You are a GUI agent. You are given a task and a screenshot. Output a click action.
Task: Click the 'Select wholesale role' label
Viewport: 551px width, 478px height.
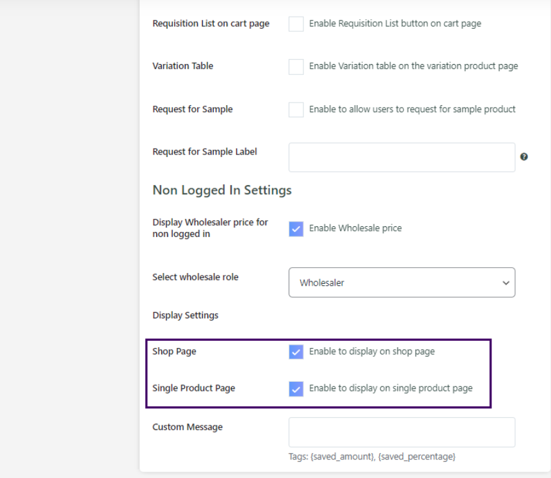[195, 277]
